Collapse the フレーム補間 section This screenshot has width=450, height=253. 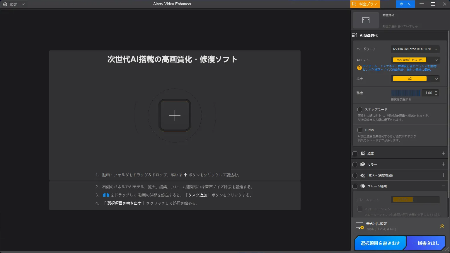[443, 186]
